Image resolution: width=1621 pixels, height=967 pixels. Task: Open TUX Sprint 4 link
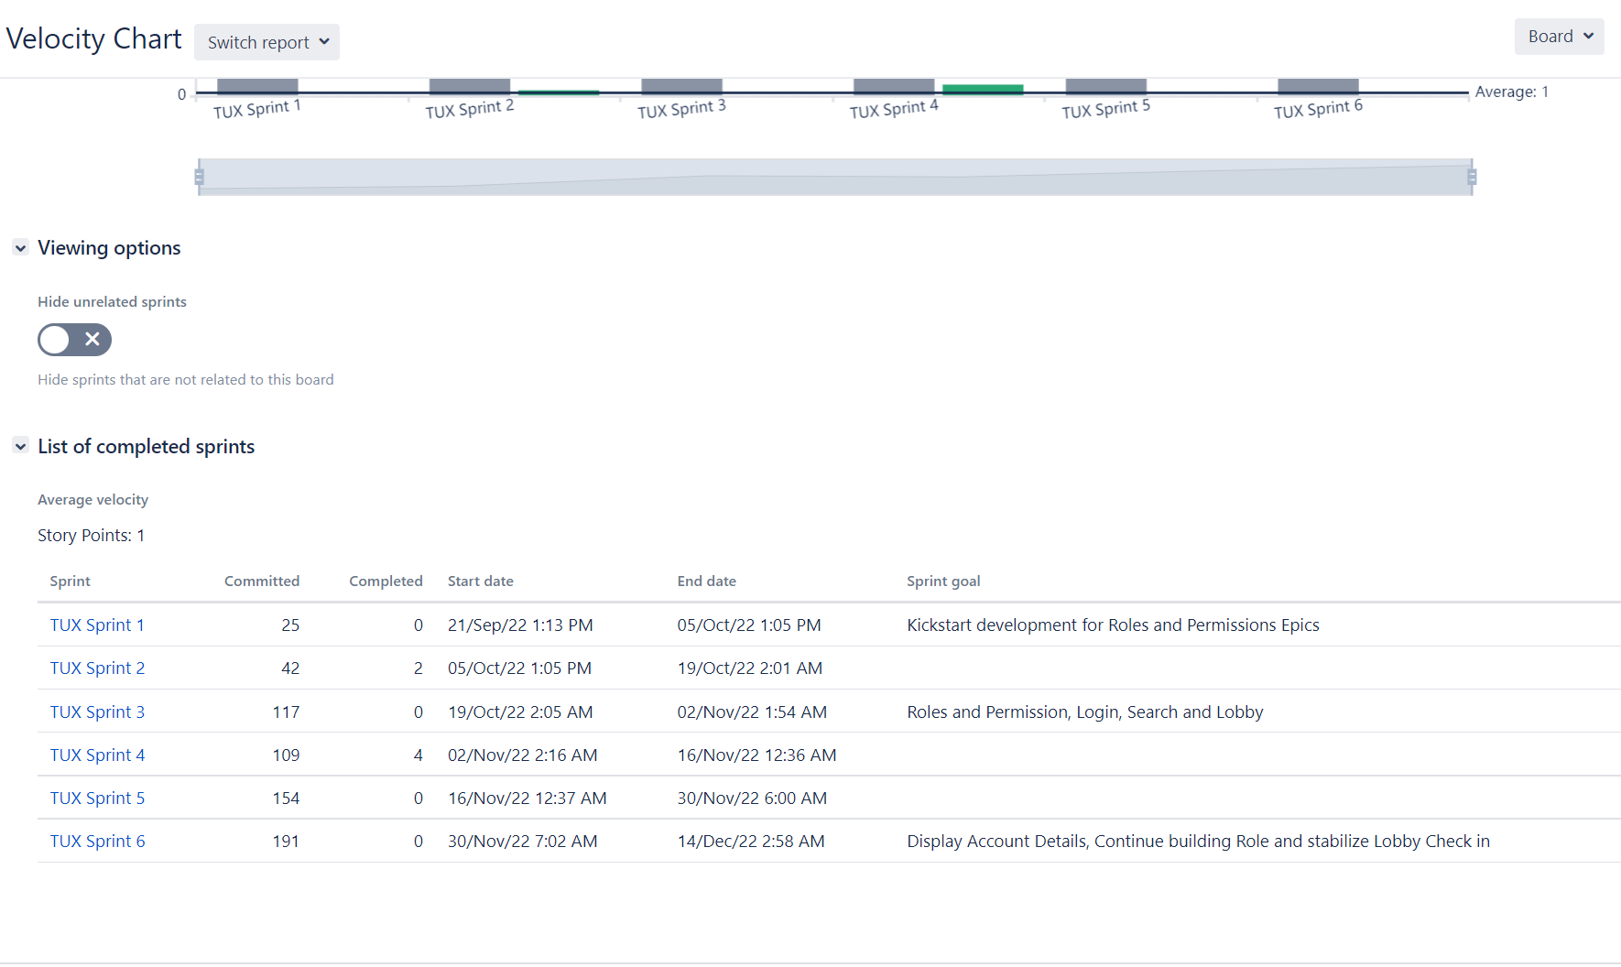tap(97, 755)
